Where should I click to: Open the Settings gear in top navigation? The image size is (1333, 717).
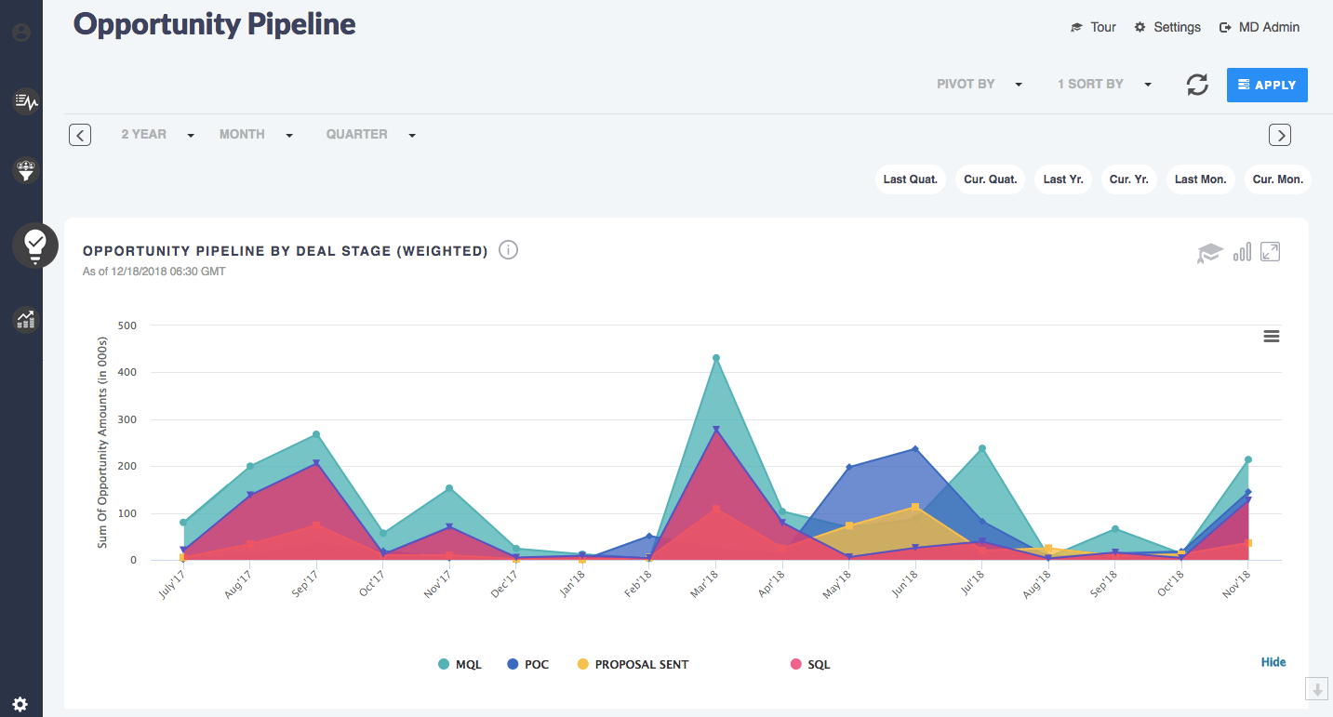(1166, 27)
